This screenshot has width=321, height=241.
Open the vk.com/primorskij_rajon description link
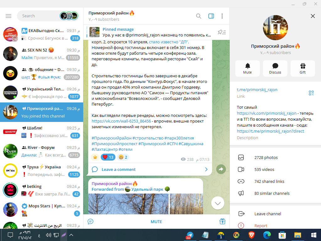[x=266, y=113]
